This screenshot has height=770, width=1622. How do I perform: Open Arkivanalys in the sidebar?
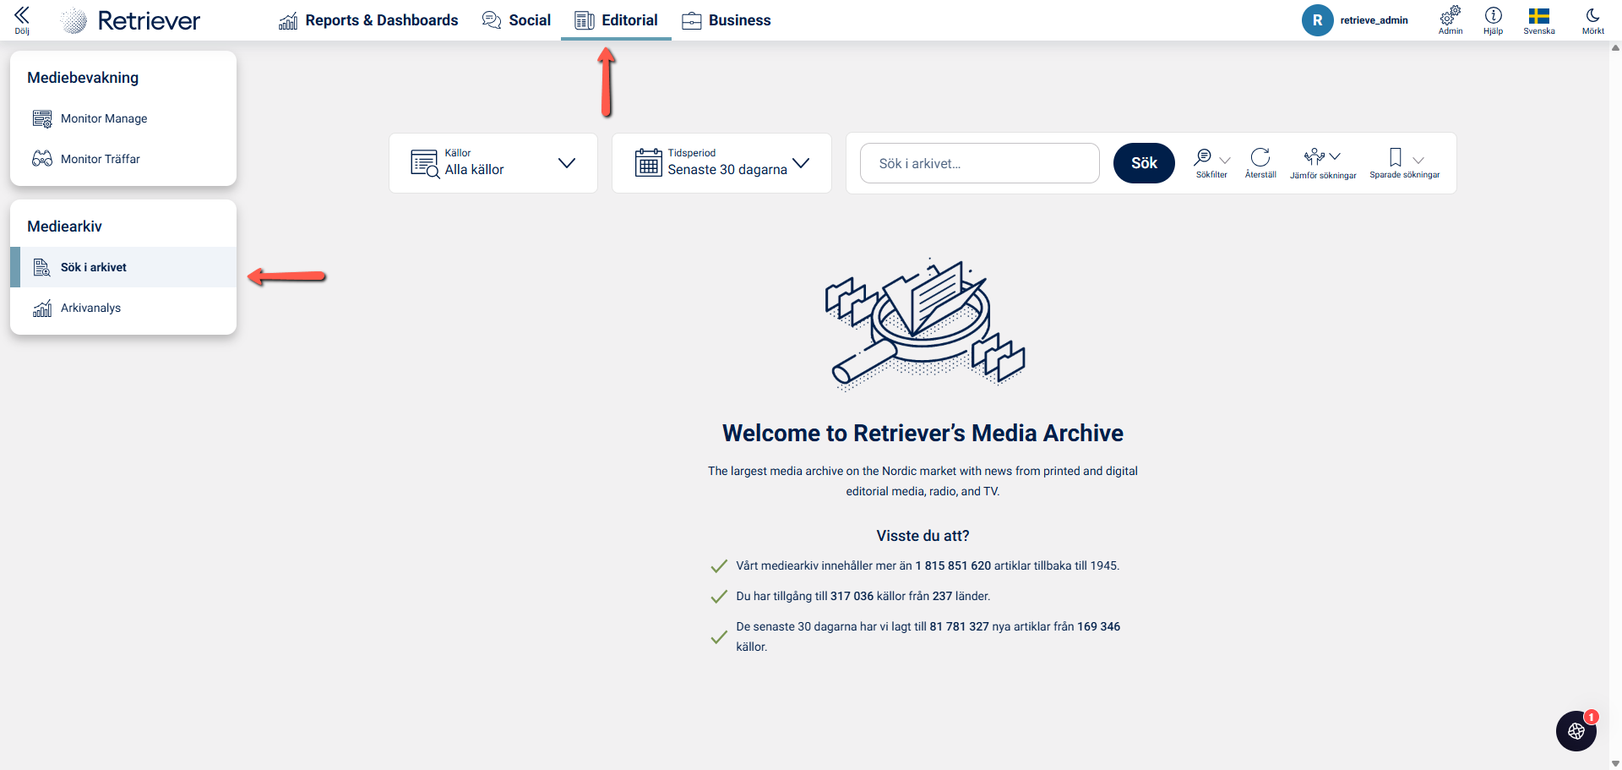[x=123, y=308]
